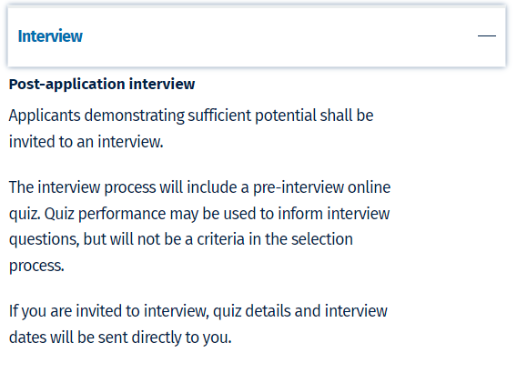
Task: Select the Post-application interview heading
Action: pos(102,84)
